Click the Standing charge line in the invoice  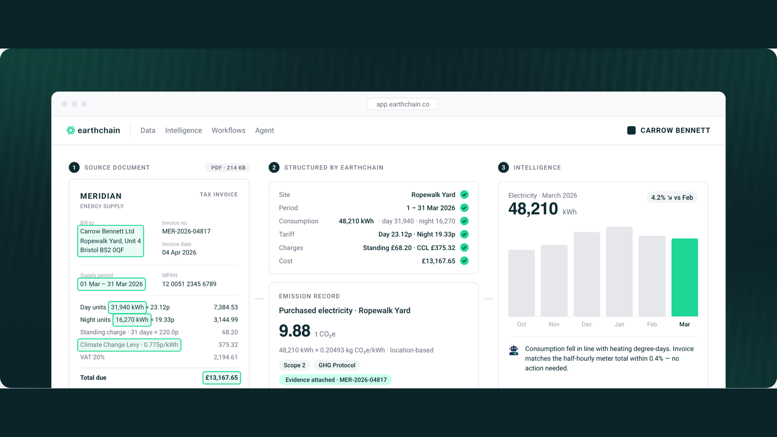tap(159, 332)
